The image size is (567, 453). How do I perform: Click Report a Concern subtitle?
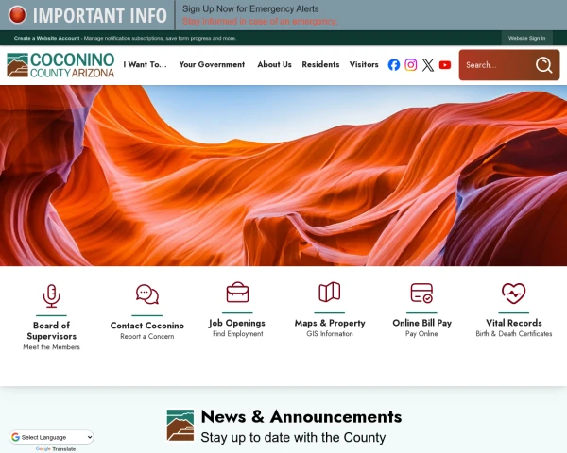147,336
